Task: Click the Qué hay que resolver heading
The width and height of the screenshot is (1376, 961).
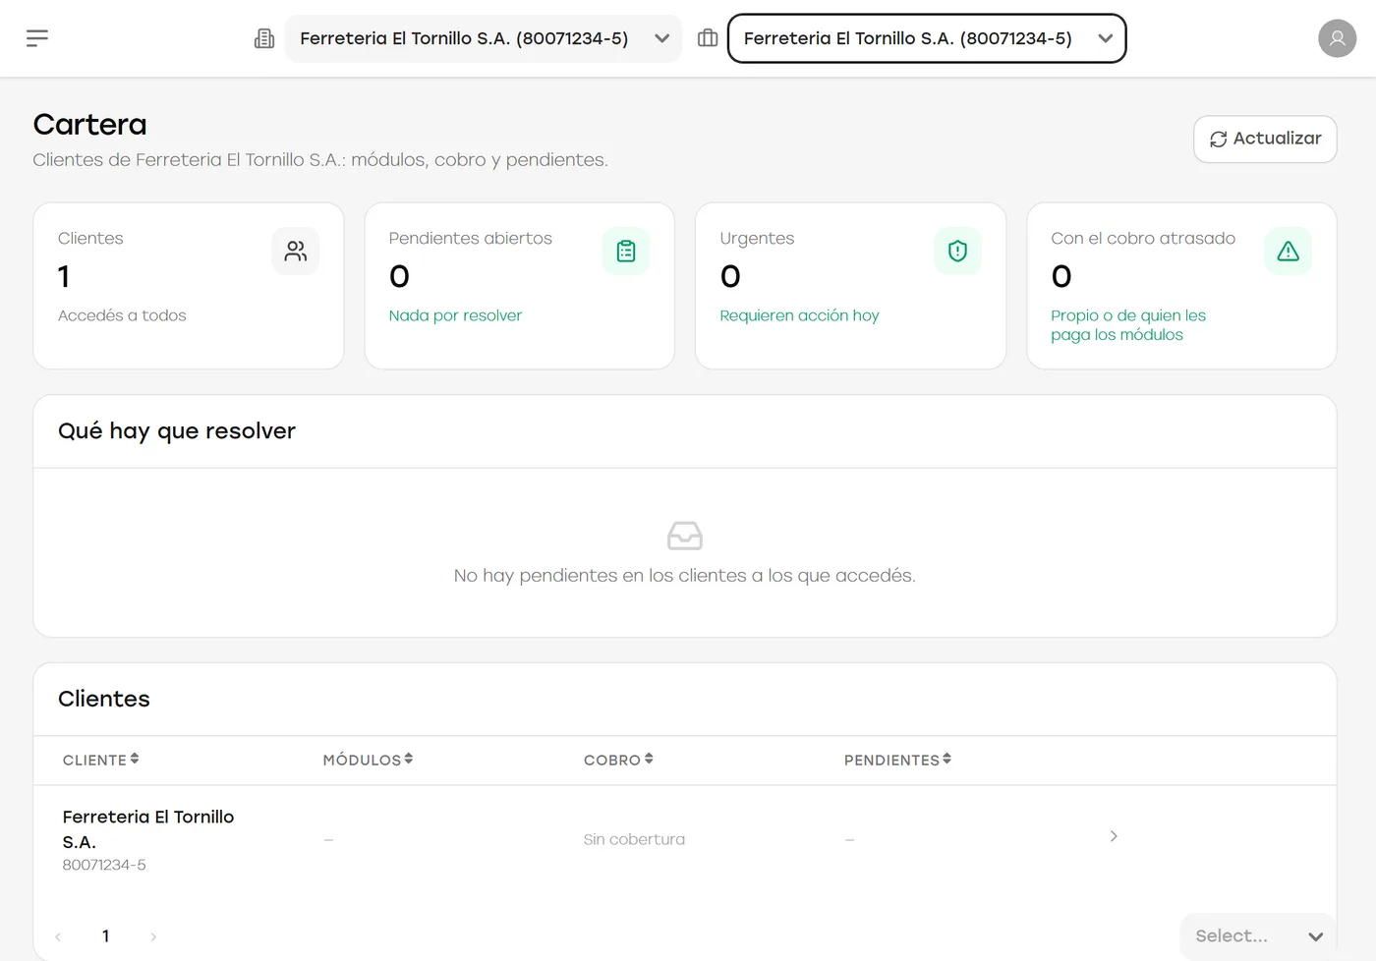Action: [177, 430]
